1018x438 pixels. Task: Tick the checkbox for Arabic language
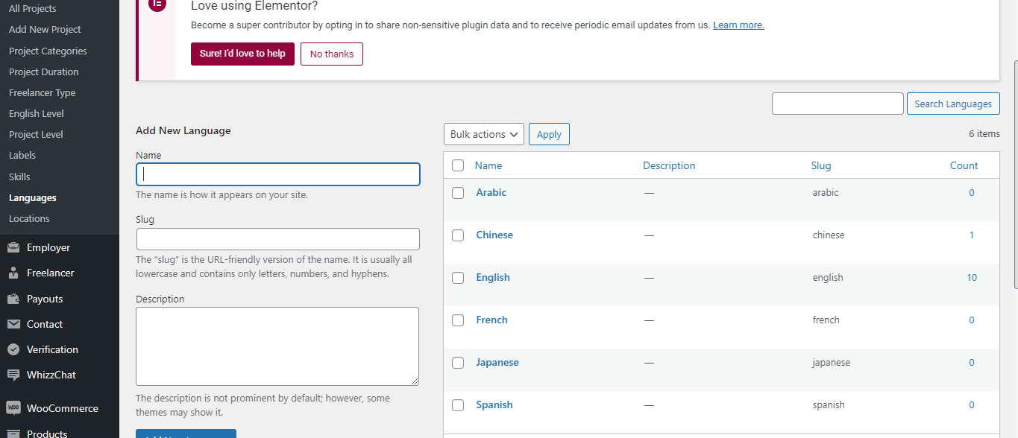tap(458, 193)
